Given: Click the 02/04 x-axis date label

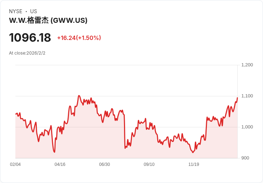Looking at the screenshot, I should pos(15,164).
